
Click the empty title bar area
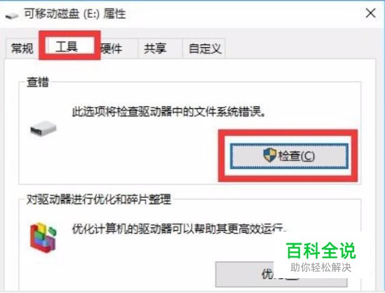(243, 14)
